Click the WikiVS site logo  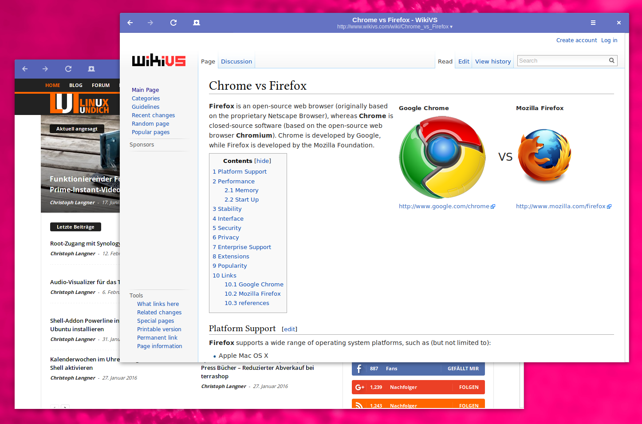pyautogui.click(x=158, y=60)
